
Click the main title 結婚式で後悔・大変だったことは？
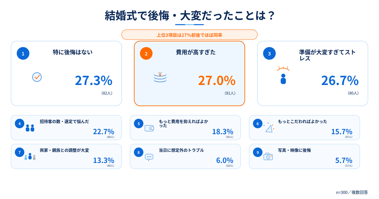pyautogui.click(x=189, y=15)
